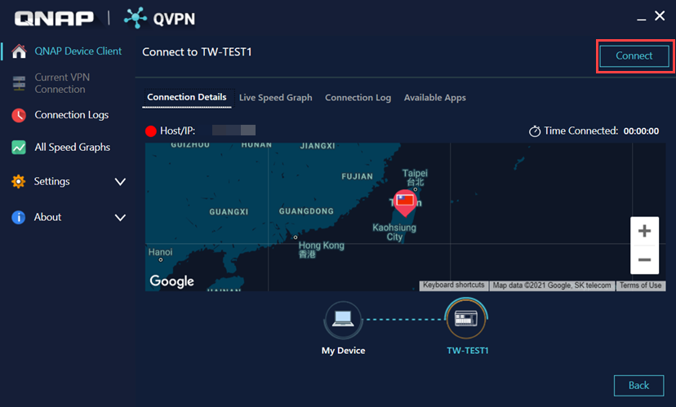
Task: Click the Back button
Action: (x=639, y=386)
